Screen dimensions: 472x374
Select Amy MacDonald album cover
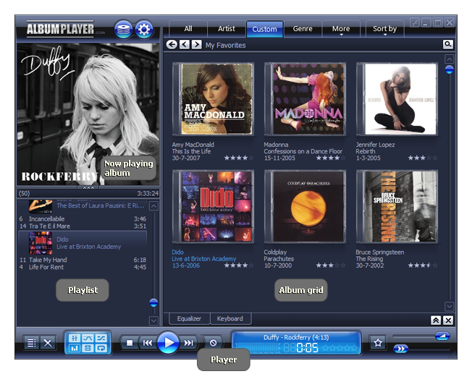pos(213,98)
